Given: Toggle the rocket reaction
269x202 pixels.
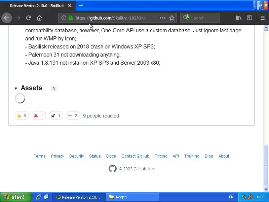Looking at the screenshot, I should pyautogui.click(x=56, y=115).
